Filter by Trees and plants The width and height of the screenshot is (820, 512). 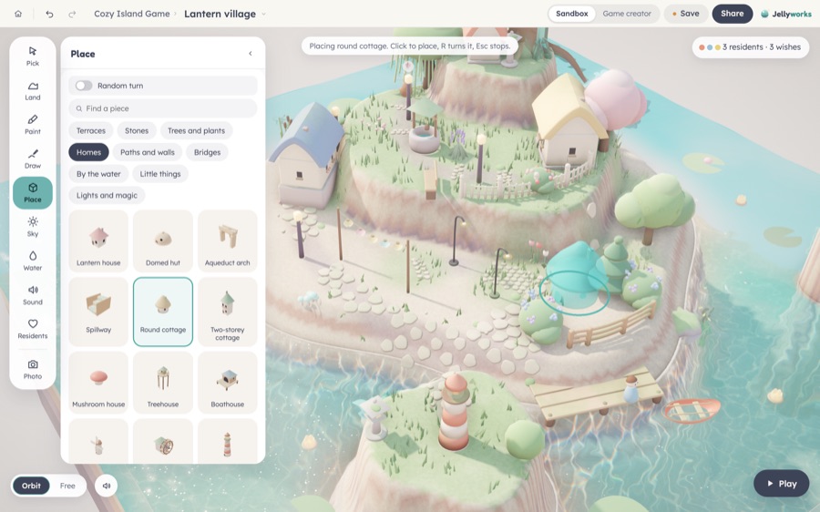point(196,131)
